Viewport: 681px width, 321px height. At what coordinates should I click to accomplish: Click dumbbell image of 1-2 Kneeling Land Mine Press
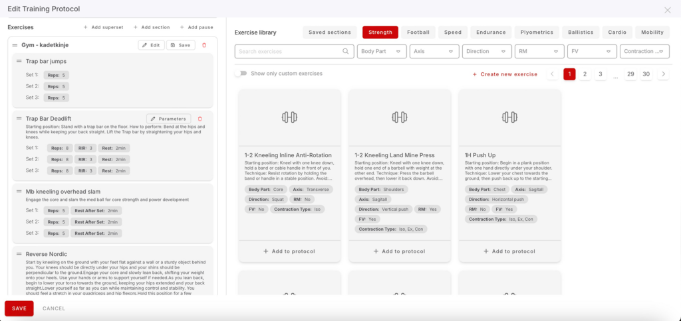tap(400, 117)
